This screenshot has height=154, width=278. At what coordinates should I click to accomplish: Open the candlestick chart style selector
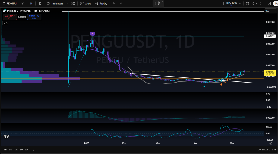click(40, 4)
